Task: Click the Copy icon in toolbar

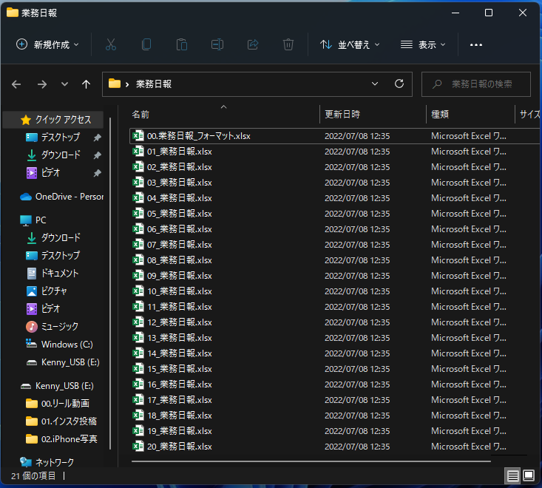Action: point(146,44)
